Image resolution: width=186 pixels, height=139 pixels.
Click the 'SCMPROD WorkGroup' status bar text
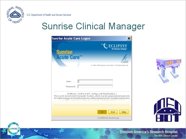[x=109, y=118]
